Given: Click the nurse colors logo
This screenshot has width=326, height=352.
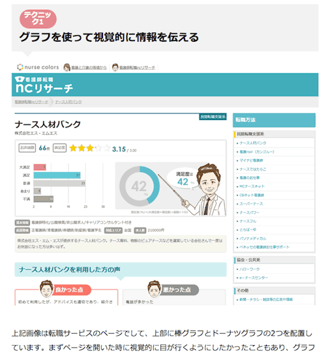Looking at the screenshot, I should pyautogui.click(x=38, y=67).
